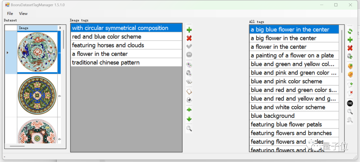Click red X in Image tags toolbar
360x162 pixels.
pyautogui.click(x=189, y=38)
